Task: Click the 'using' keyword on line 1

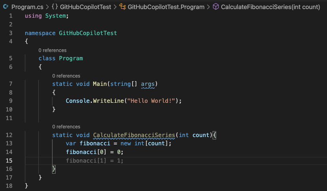Action: (33, 16)
